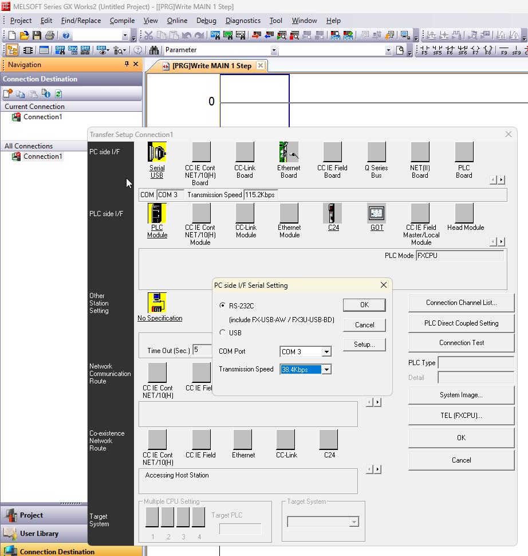Open the COM Port dropdown
The image size is (528, 556).
click(x=326, y=352)
